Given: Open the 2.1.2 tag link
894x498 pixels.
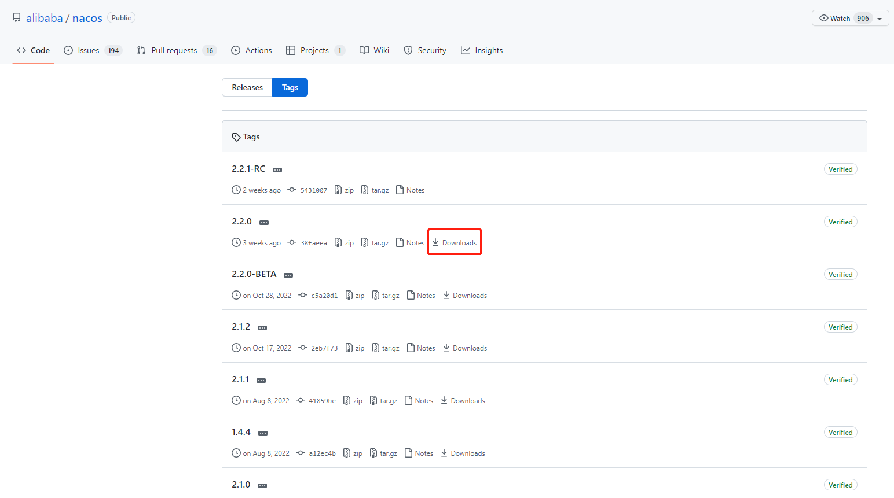Looking at the screenshot, I should click(x=241, y=327).
